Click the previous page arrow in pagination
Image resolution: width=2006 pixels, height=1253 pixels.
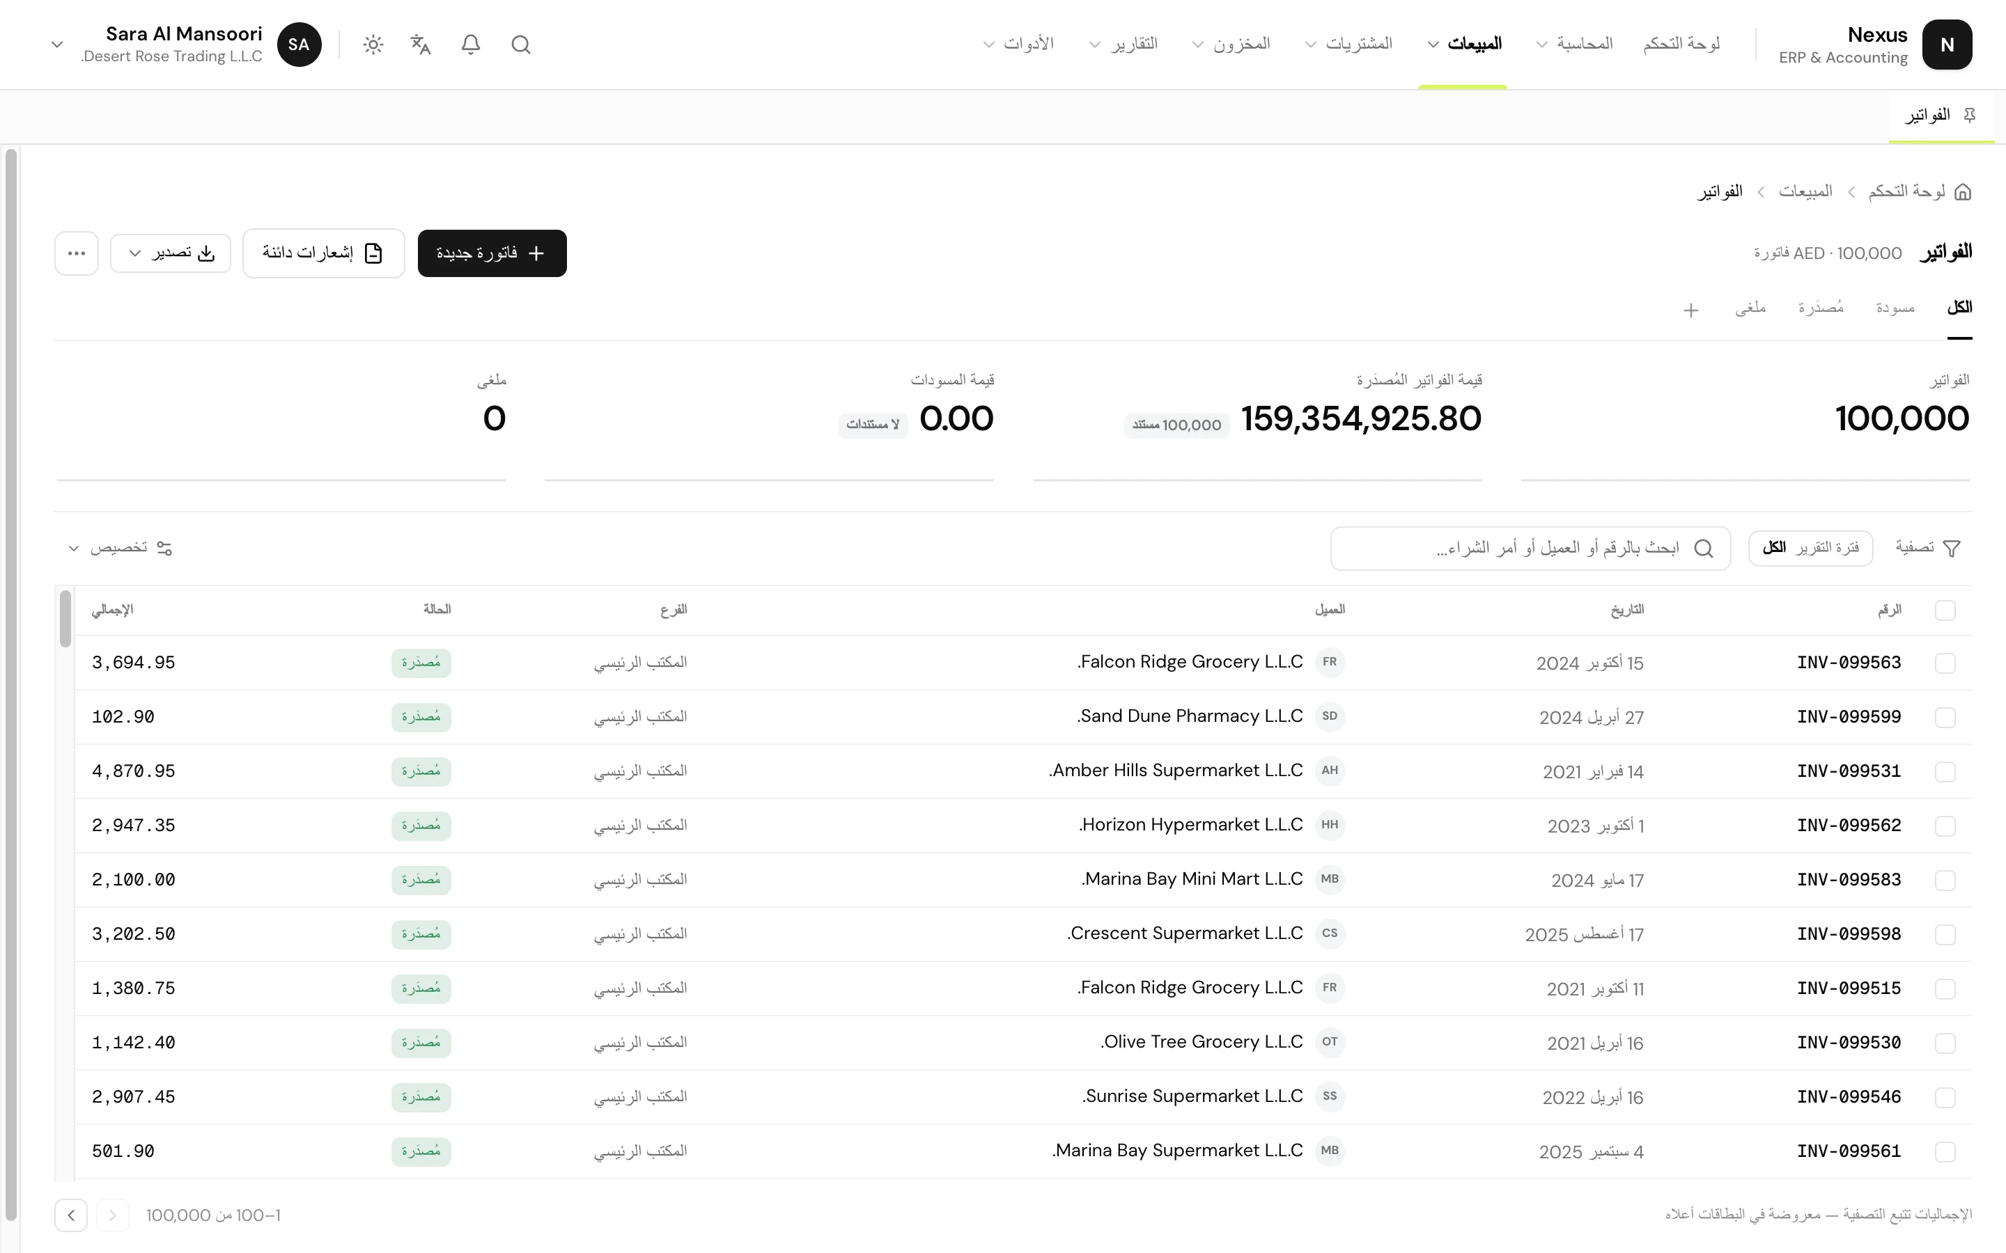point(113,1215)
